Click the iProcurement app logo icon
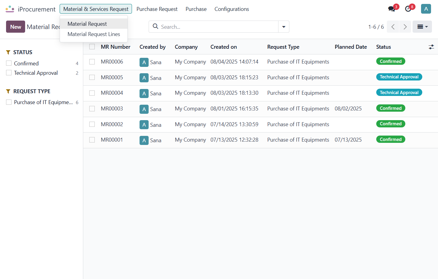Viewport: 438px width, 279px height. [x=10, y=9]
